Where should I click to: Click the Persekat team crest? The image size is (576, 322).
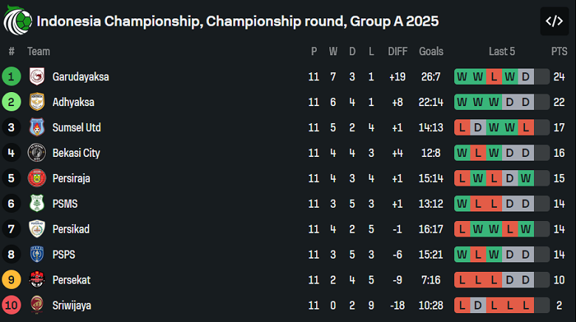click(x=37, y=280)
